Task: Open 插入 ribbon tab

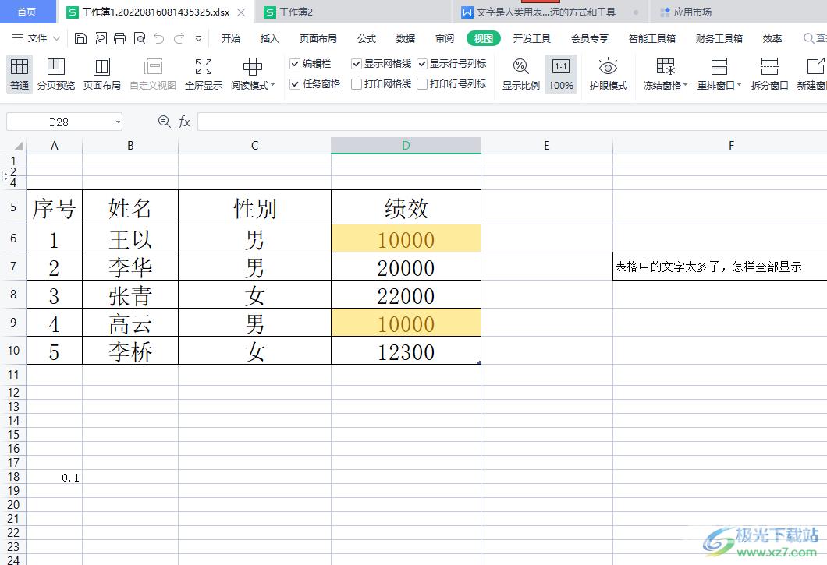Action: point(269,38)
